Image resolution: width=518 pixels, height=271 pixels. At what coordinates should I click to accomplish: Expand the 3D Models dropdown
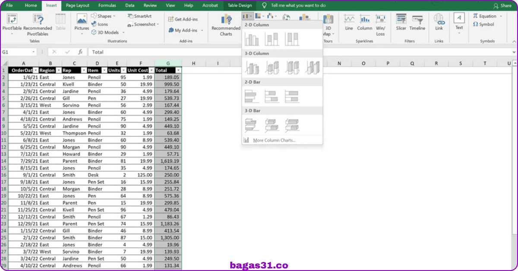click(x=123, y=32)
